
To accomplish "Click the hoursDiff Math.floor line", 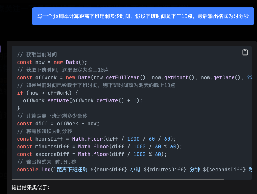I will pyautogui.click(x=96, y=139).
